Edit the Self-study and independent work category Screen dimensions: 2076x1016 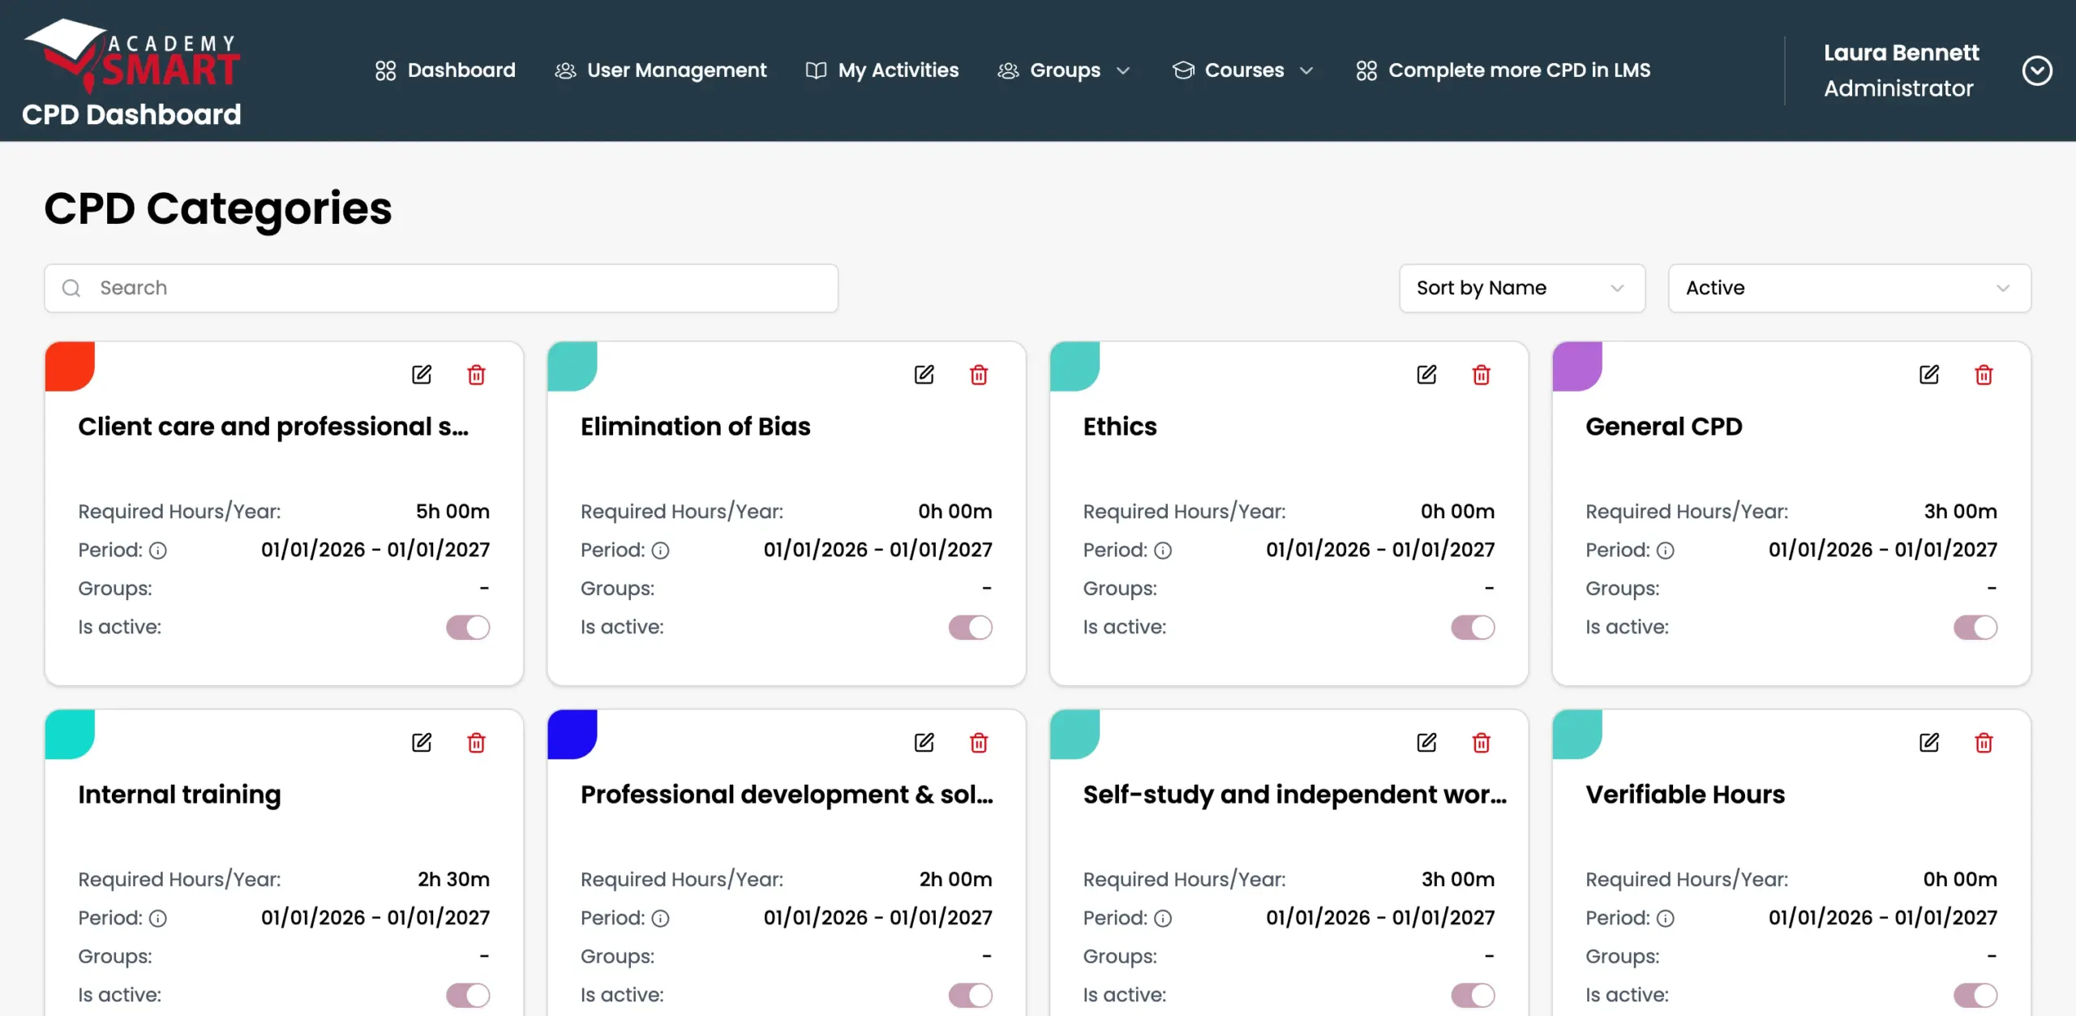click(1426, 743)
